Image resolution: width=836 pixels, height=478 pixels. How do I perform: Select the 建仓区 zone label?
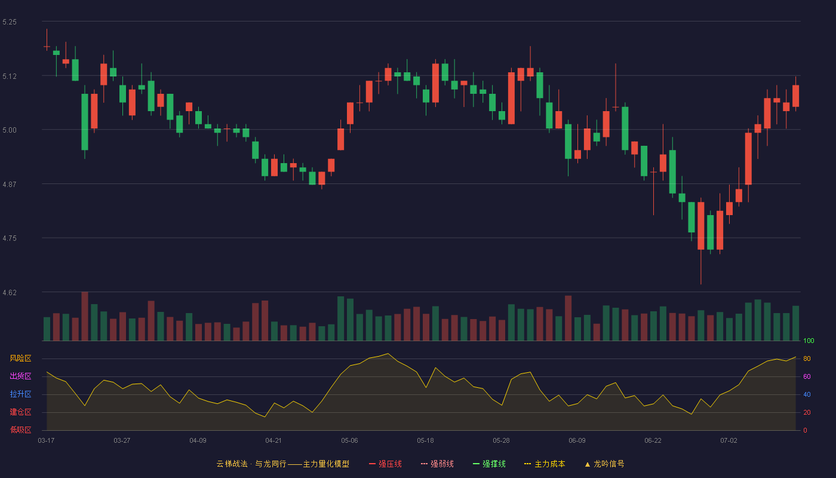(x=20, y=412)
